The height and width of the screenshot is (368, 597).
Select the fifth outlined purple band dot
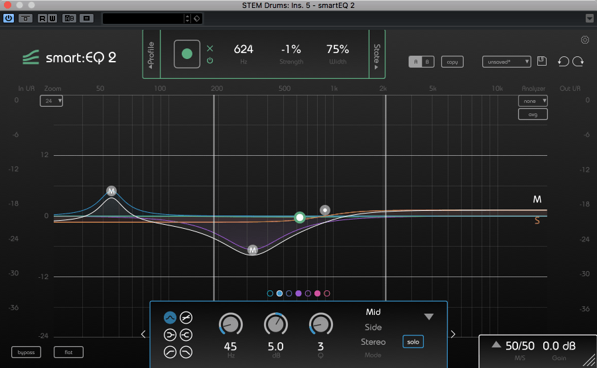[308, 294]
